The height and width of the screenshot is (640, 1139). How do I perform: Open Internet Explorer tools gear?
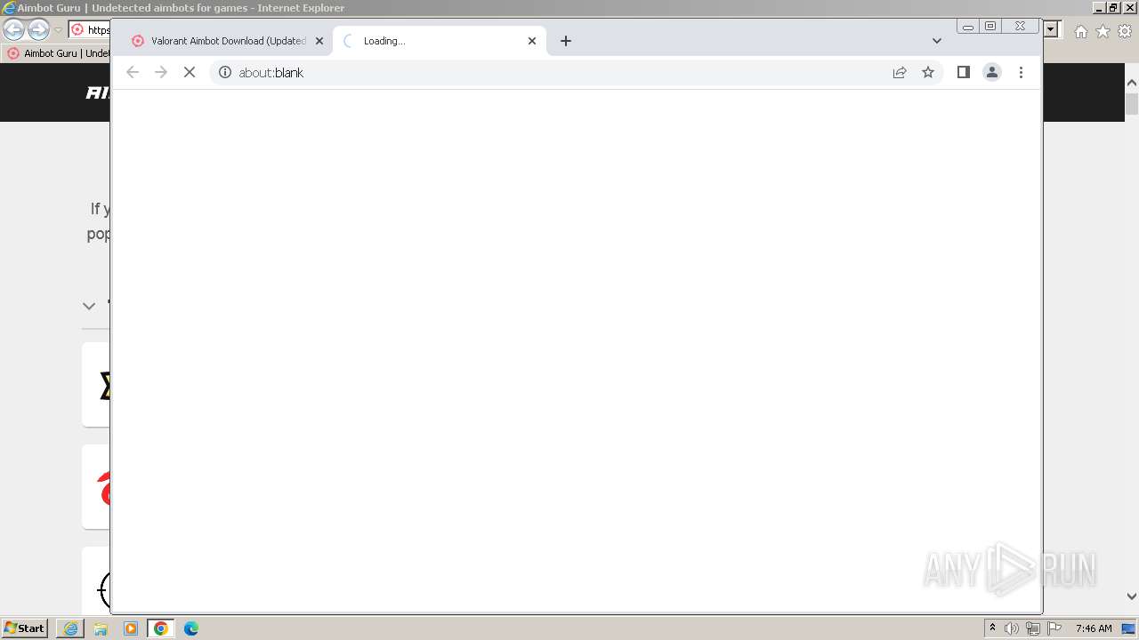(x=1125, y=31)
